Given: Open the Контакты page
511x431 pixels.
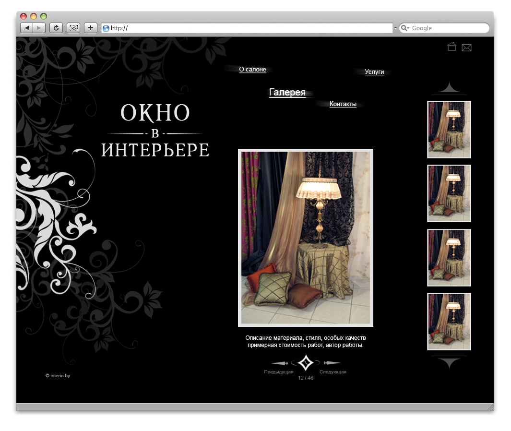Looking at the screenshot, I should pos(343,104).
